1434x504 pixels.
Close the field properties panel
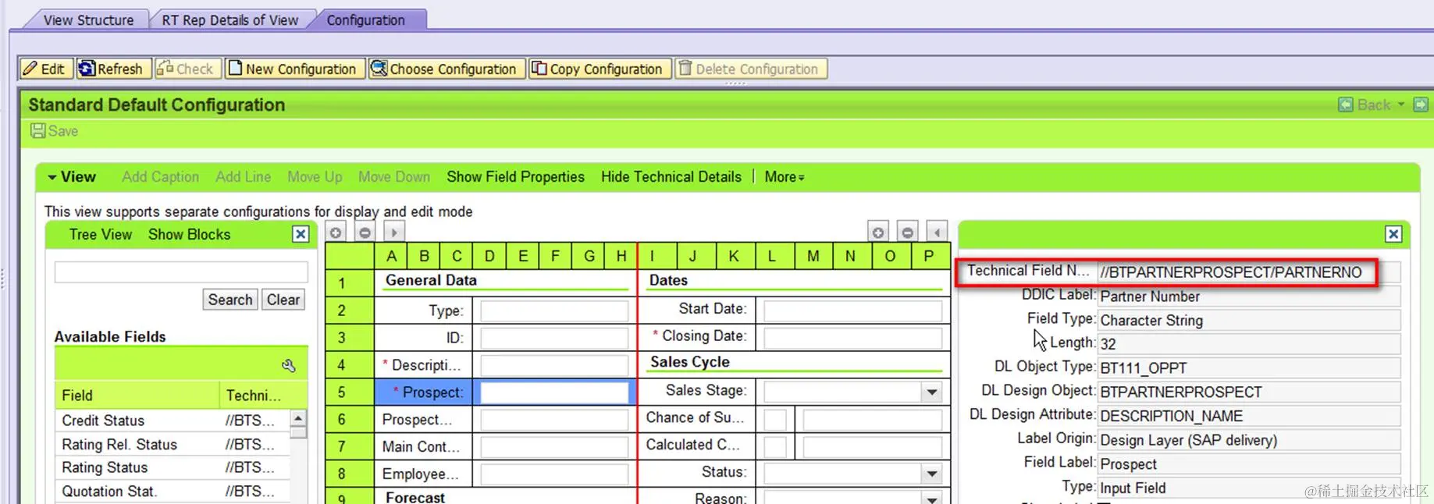1393,234
